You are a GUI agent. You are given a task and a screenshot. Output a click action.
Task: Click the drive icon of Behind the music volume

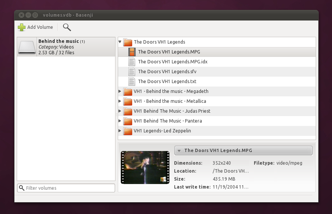point(27,47)
